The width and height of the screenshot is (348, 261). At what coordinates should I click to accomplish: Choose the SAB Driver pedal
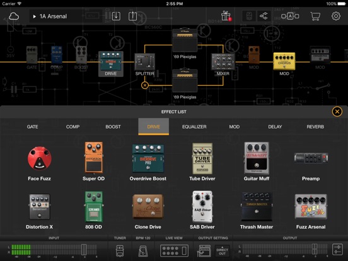click(x=202, y=210)
